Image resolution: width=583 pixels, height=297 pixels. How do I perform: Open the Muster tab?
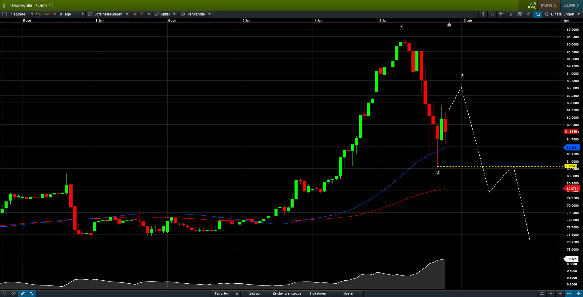click(x=349, y=293)
